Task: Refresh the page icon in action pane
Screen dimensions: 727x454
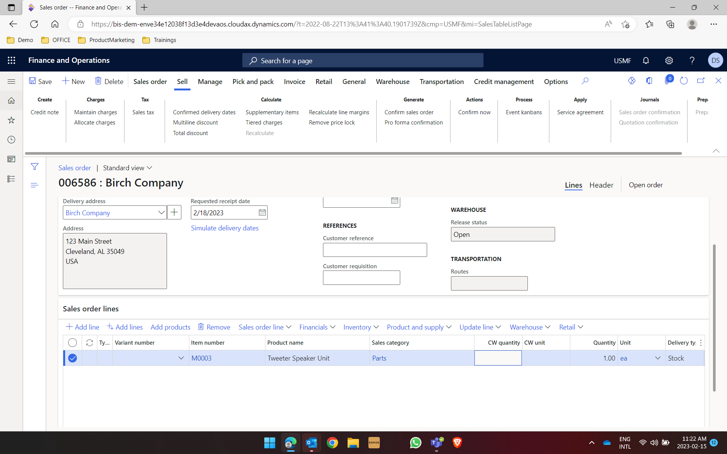Action: 683,81
